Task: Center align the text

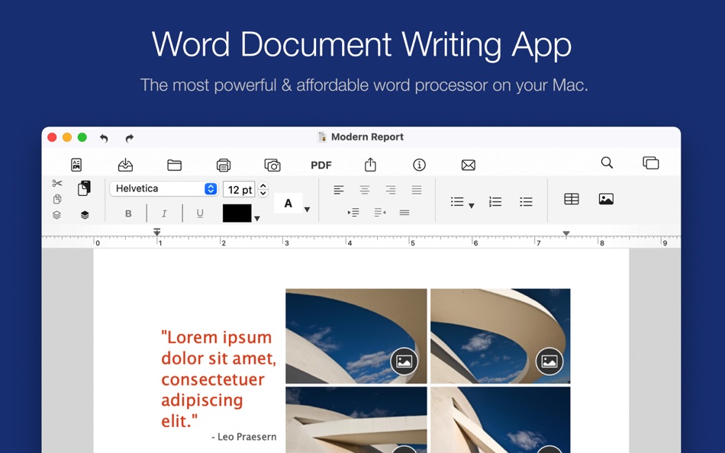Action: click(365, 190)
